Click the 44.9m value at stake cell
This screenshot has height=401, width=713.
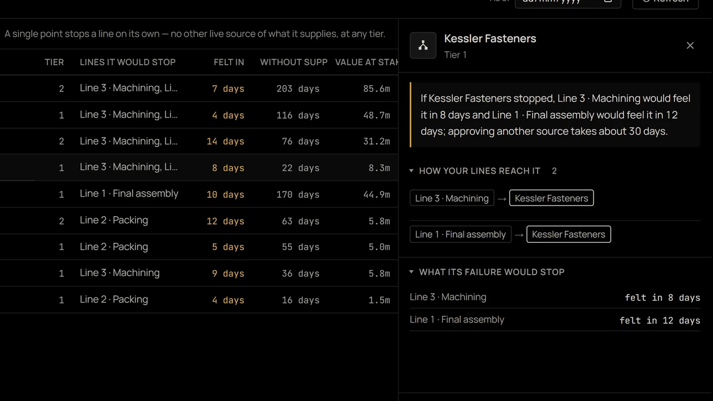click(377, 194)
